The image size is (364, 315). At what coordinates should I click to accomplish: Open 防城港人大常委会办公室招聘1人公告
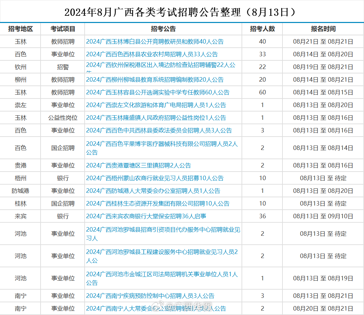[x=152, y=191]
